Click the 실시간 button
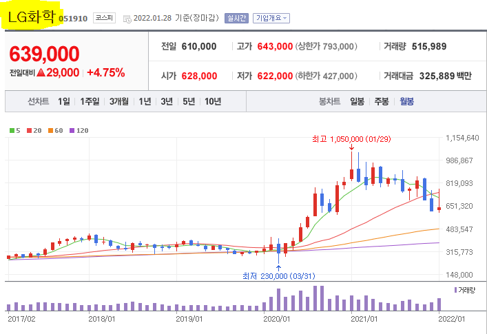 (236, 19)
